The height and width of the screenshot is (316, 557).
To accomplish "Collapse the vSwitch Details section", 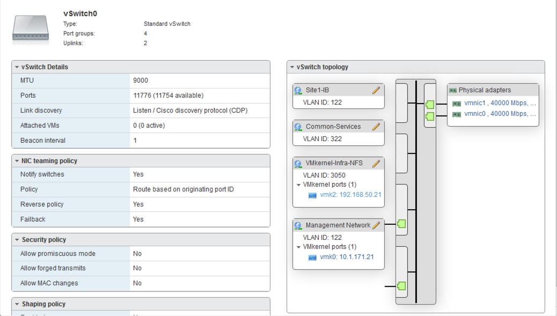I will (x=17, y=67).
